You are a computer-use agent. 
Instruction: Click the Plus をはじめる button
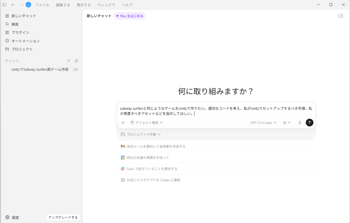coord(130,16)
